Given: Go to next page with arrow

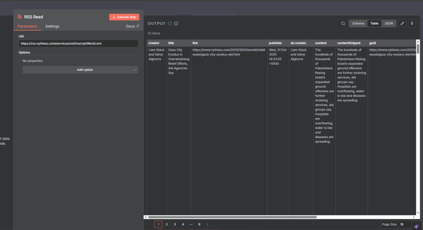Looking at the screenshot, I should tap(207, 224).
